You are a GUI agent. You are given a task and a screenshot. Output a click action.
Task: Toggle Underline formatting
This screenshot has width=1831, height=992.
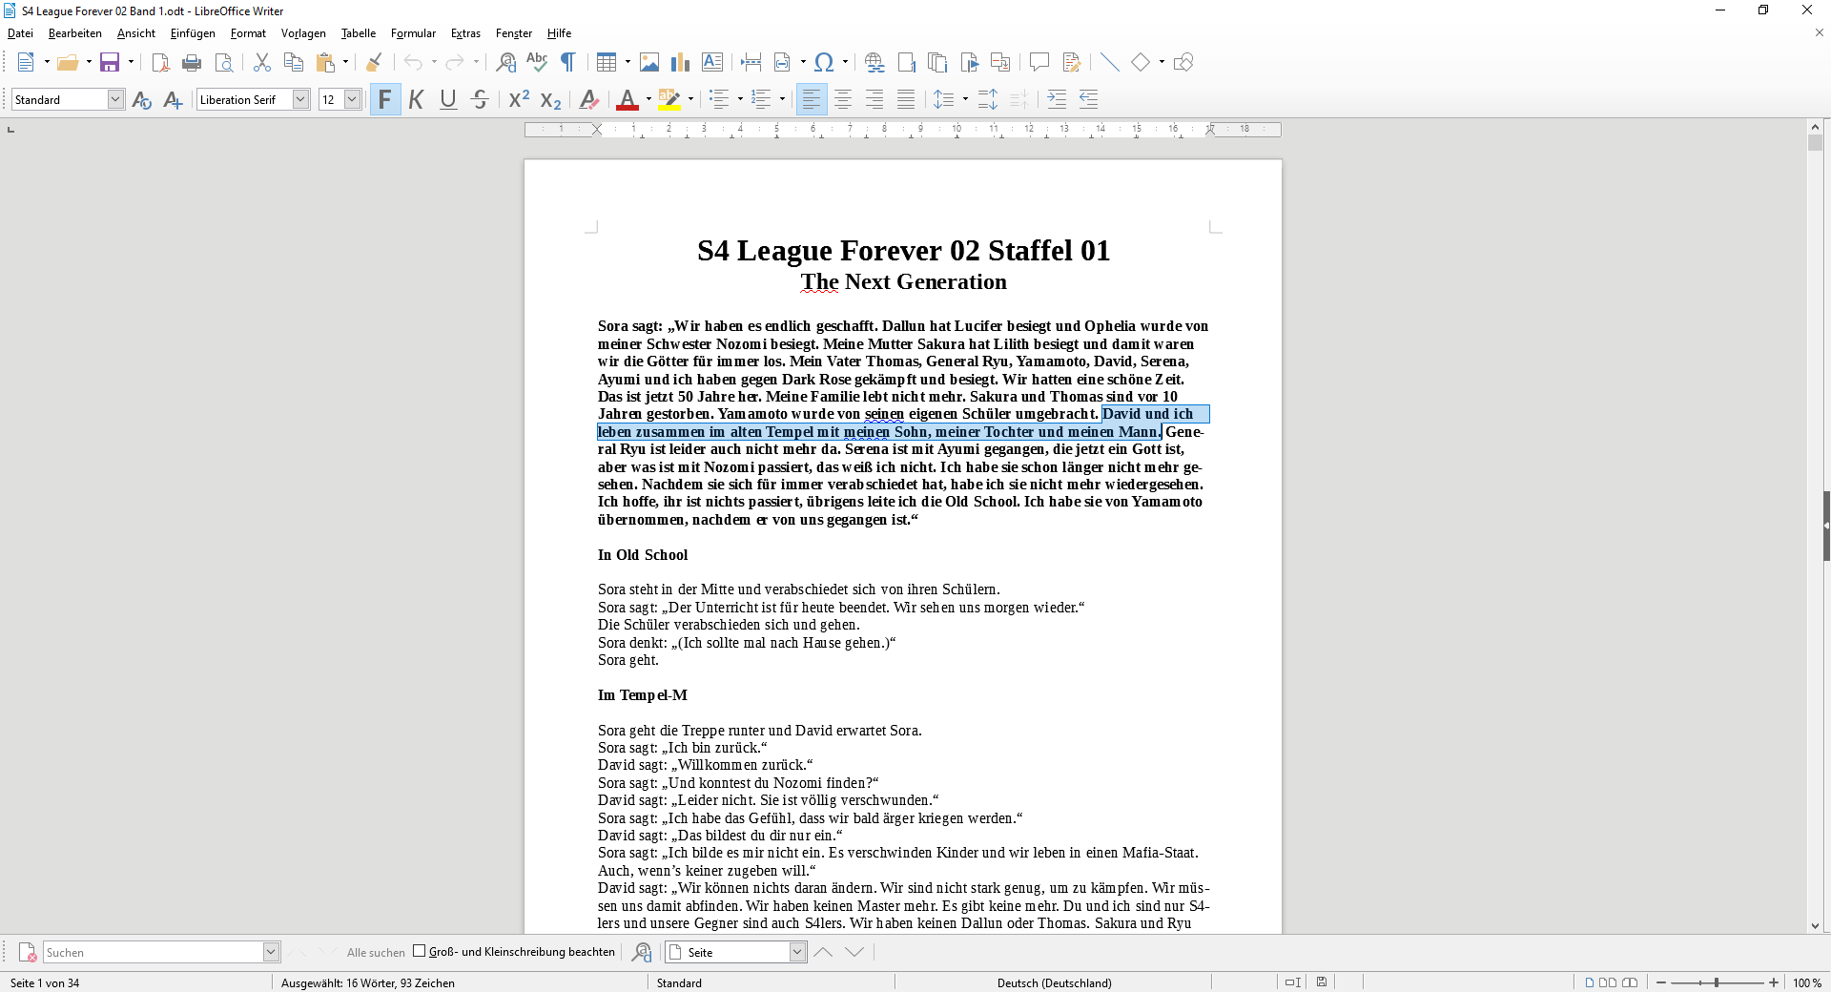448,99
